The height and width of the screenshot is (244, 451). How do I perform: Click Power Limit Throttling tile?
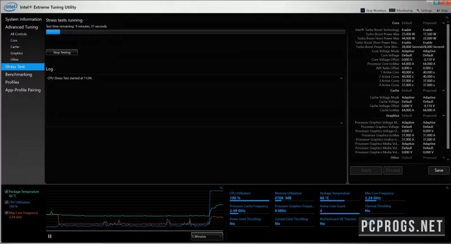click(x=249, y=221)
